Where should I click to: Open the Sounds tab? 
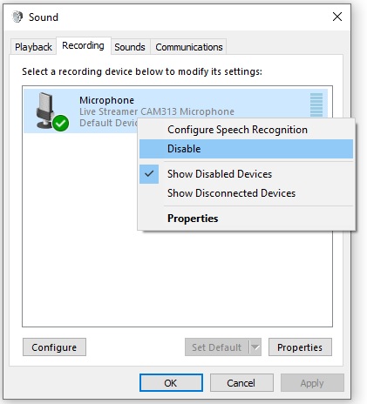[x=130, y=47]
